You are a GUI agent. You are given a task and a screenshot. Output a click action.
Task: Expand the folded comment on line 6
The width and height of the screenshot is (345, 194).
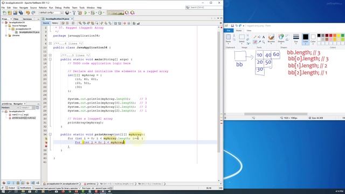50,44
